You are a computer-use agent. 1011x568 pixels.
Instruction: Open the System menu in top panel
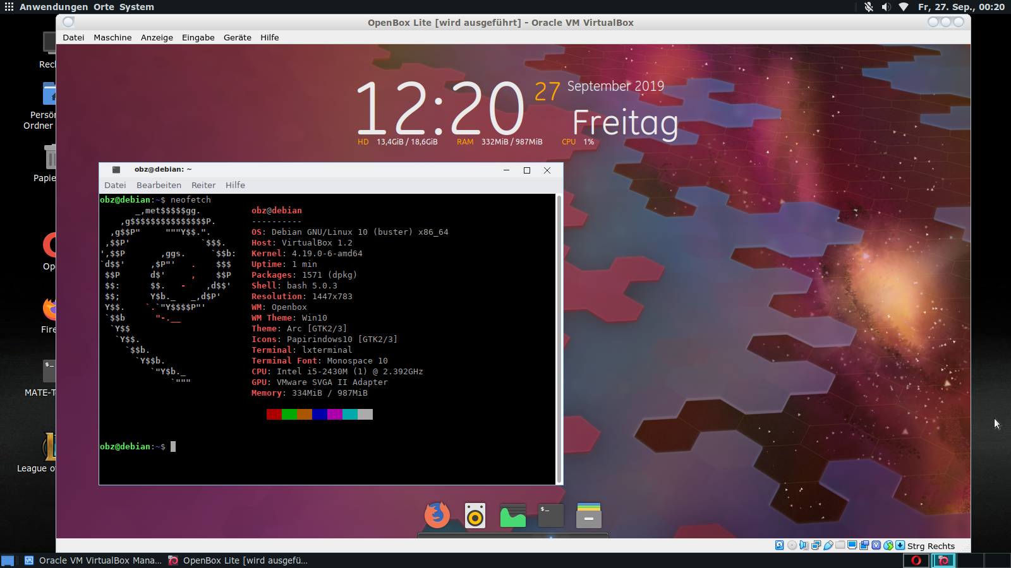tap(136, 7)
